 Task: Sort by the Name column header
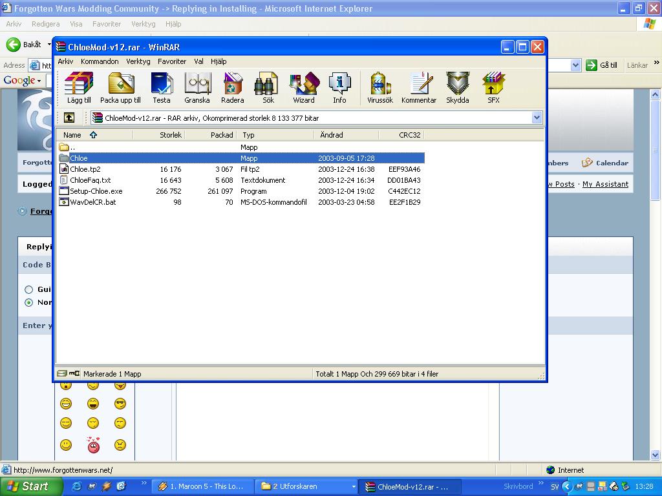94,135
